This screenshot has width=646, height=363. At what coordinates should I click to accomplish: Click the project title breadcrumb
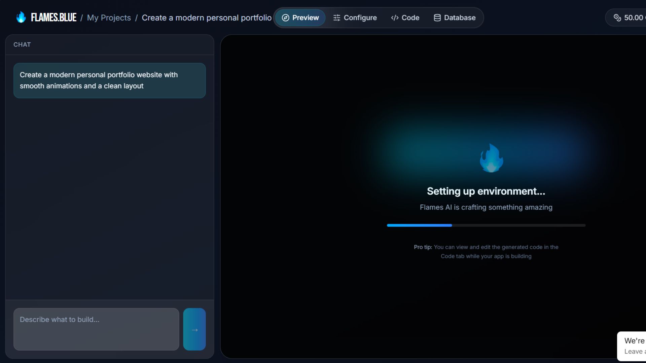coord(206,18)
